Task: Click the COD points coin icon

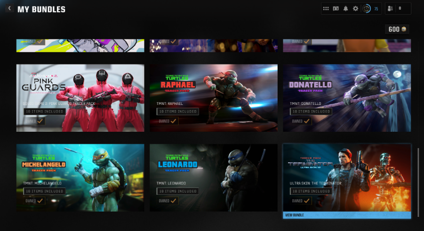Action: 404,29
